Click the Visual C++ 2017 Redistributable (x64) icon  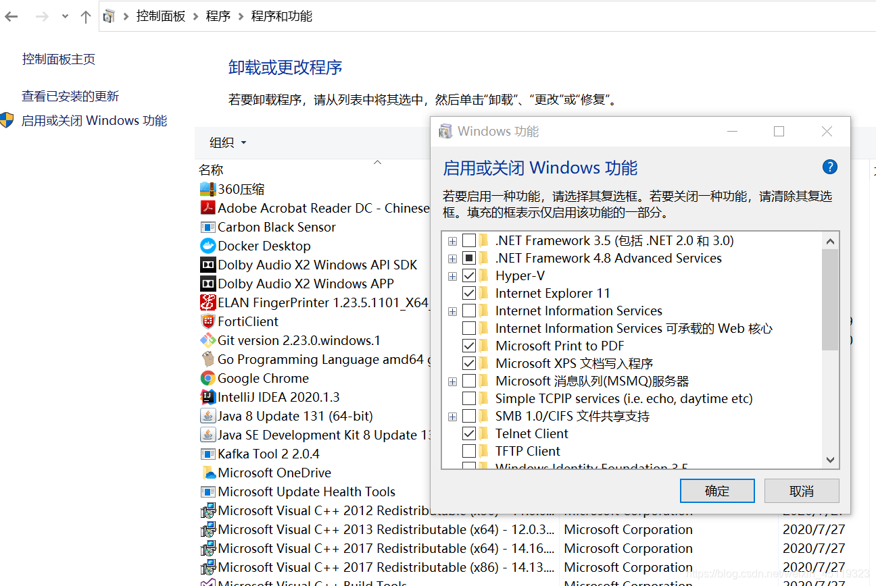coord(208,548)
